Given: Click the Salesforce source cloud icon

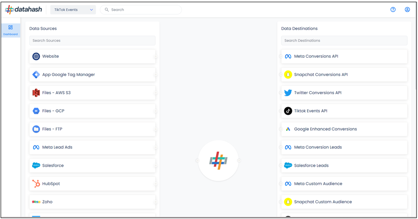Looking at the screenshot, I should pyautogui.click(x=36, y=166).
